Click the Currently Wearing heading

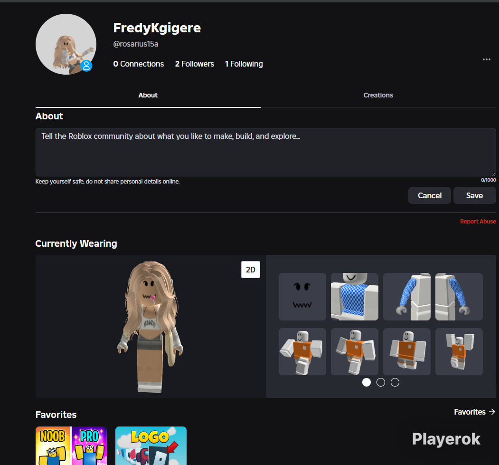[x=76, y=243]
